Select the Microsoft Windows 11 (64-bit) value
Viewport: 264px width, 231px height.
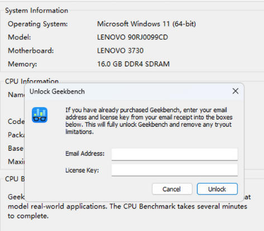[146, 24]
